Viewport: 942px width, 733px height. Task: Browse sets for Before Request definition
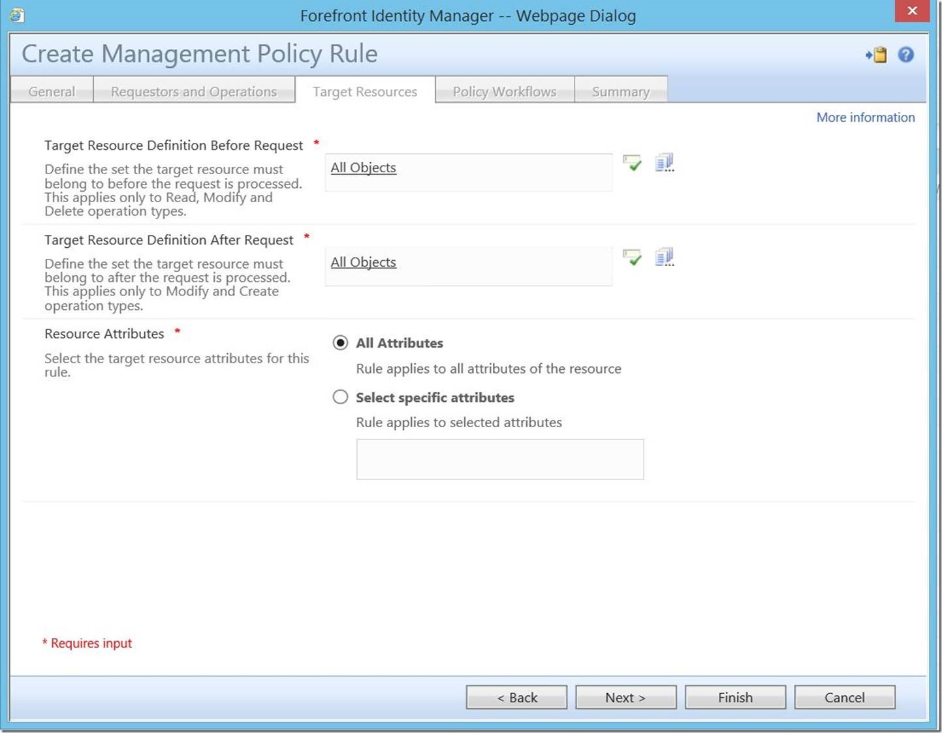(x=665, y=162)
